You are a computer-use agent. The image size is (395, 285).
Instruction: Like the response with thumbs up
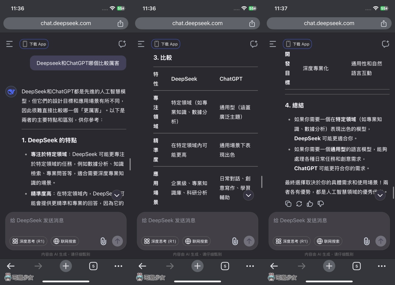310,204
